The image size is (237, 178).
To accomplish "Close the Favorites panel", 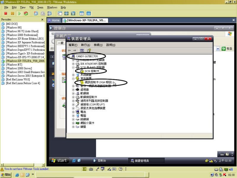I will coord(42,20).
